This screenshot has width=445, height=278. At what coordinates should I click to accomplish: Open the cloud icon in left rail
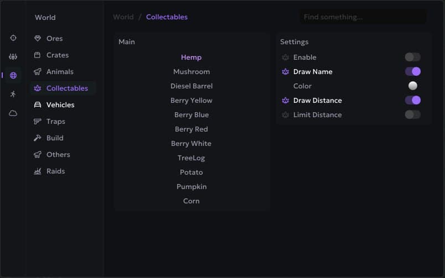pyautogui.click(x=13, y=113)
